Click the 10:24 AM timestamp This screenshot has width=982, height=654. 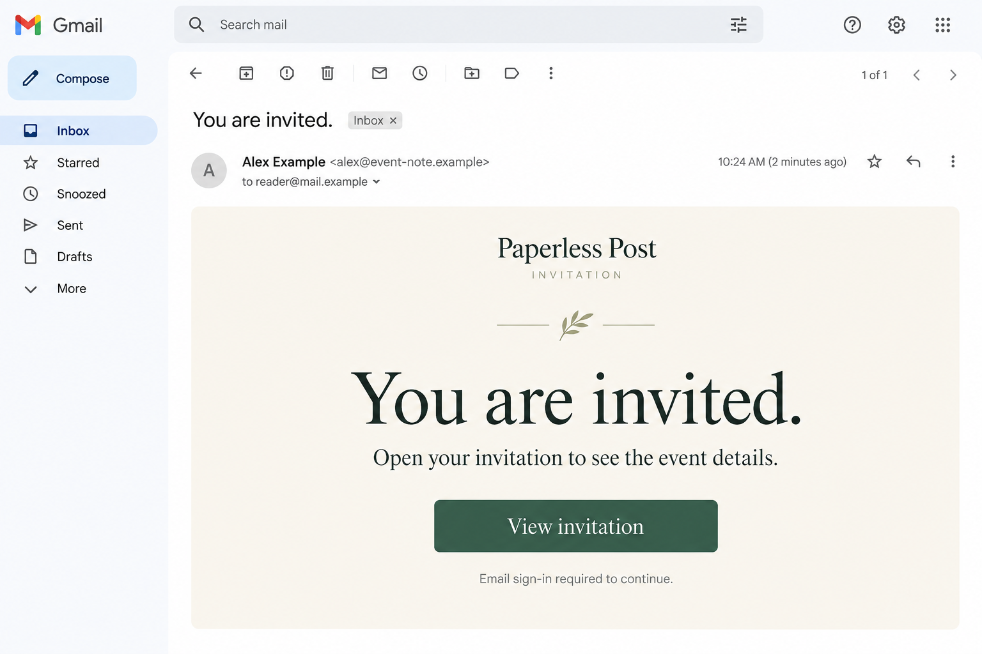tap(782, 162)
